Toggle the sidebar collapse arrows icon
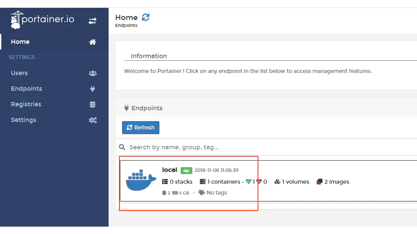The width and height of the screenshot is (417, 234). [x=93, y=20]
